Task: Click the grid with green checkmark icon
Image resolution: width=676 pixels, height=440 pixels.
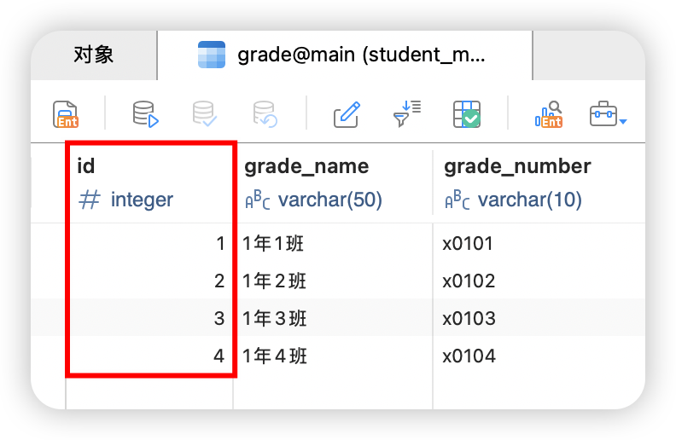Action: click(x=467, y=114)
